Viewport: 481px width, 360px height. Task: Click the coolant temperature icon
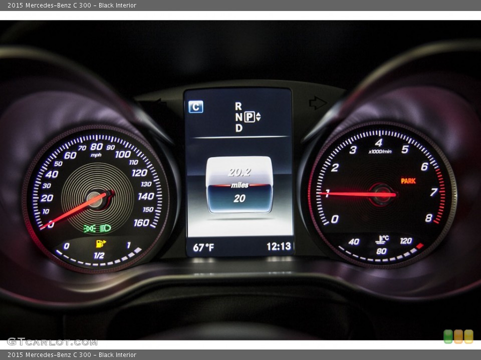pos(382,239)
